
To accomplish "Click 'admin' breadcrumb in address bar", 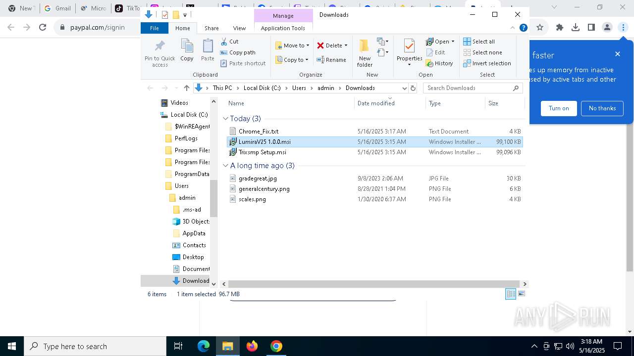I will click(326, 88).
